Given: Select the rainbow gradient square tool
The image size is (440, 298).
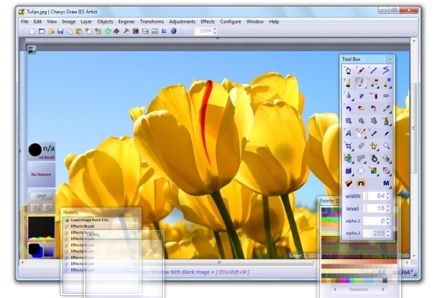Looking at the screenshot, I should (373, 171).
